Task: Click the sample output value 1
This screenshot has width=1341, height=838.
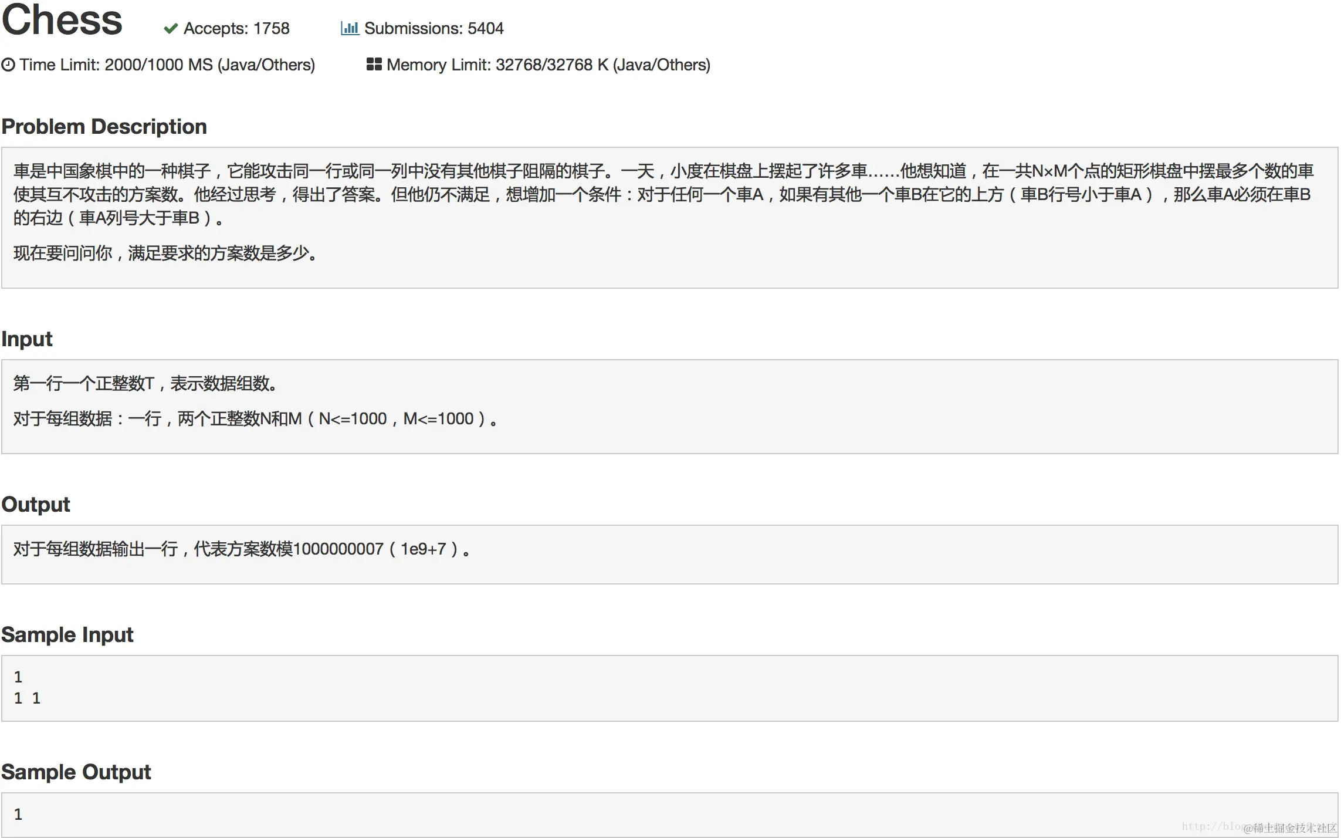Action: point(18,814)
